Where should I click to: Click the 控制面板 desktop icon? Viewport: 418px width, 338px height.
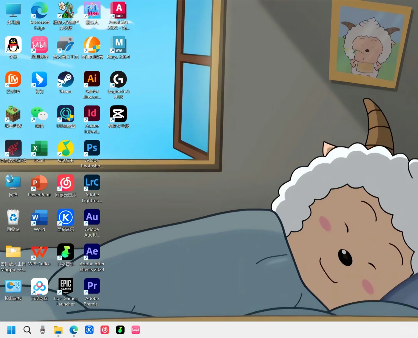13,289
